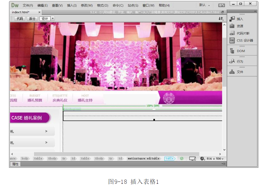Select the index1.html document tab
The height and width of the screenshot is (186, 268).
(21, 12)
